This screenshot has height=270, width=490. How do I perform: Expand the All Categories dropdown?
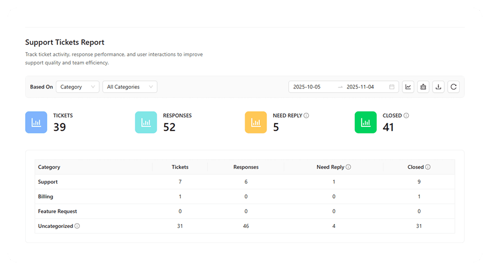click(x=130, y=87)
